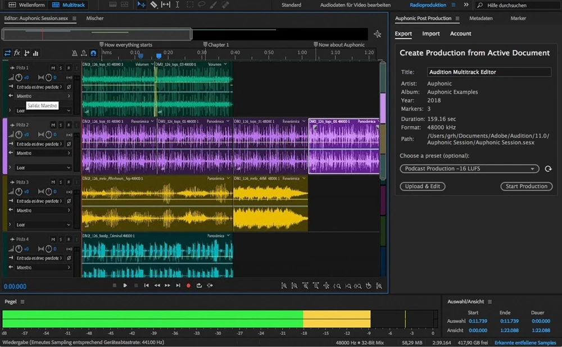Screen dimensions: 562x347
Task: Click the Title field with Audition Multitrack Editor
Action: coord(488,72)
